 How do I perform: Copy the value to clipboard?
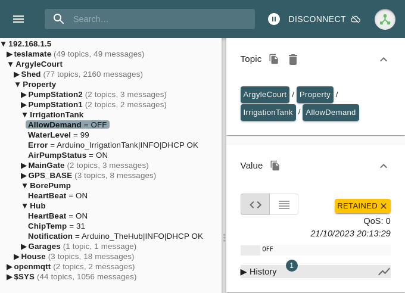pyautogui.click(x=275, y=166)
